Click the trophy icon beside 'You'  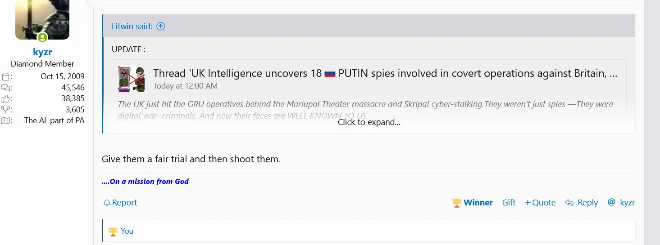pos(113,231)
